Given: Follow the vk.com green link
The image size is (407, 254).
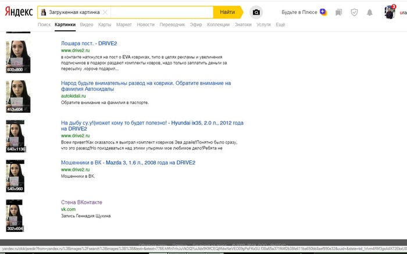Looking at the screenshot, I should 68,209.
